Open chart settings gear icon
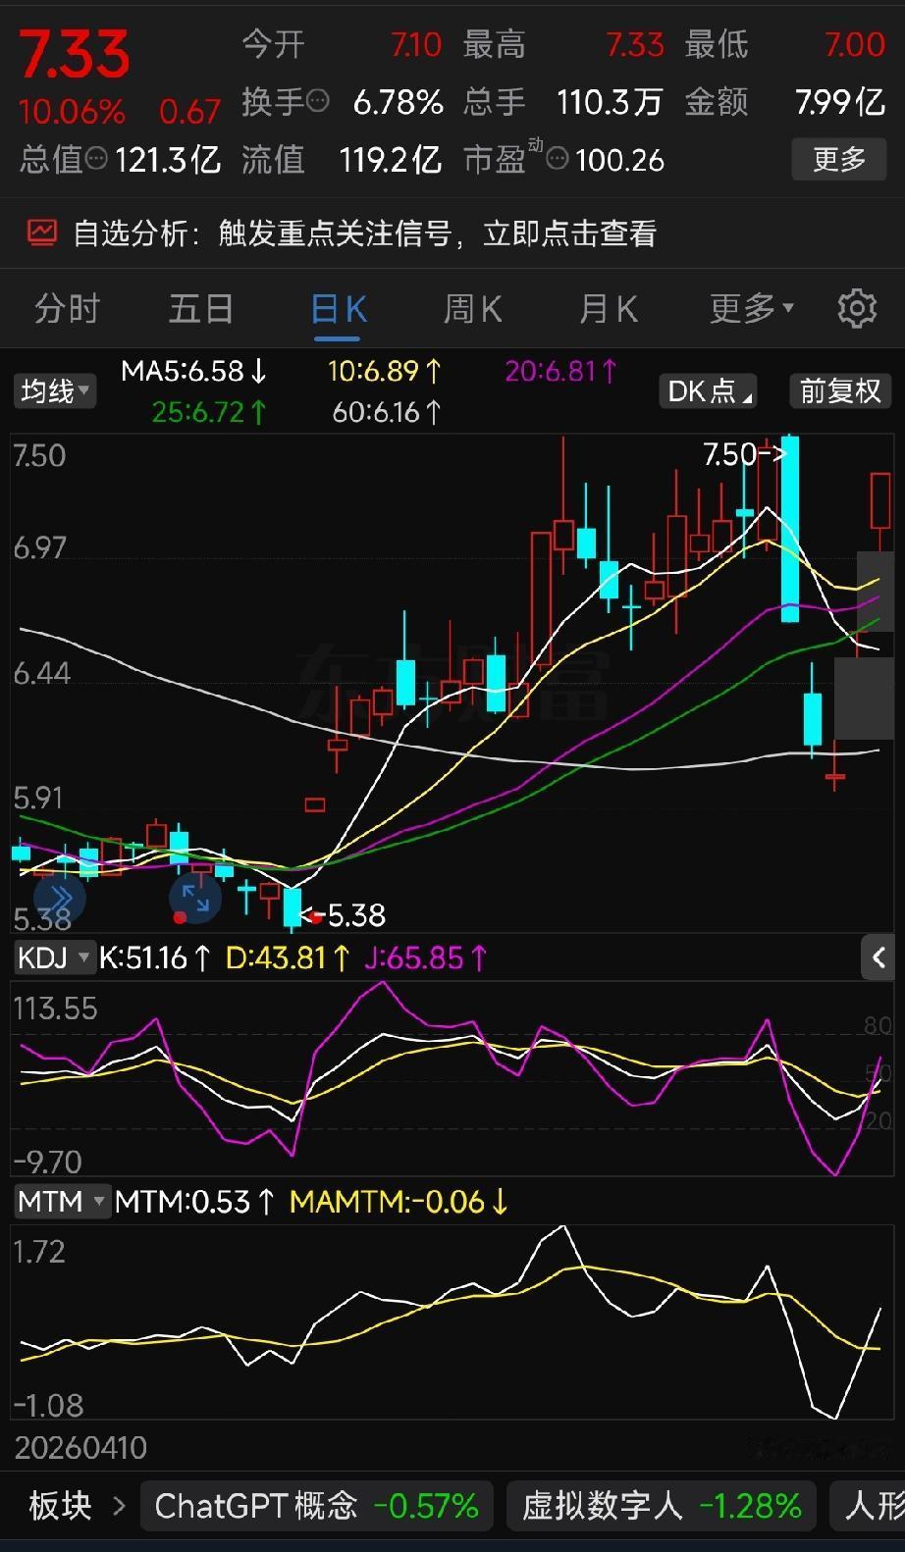905x1552 pixels. click(x=857, y=308)
